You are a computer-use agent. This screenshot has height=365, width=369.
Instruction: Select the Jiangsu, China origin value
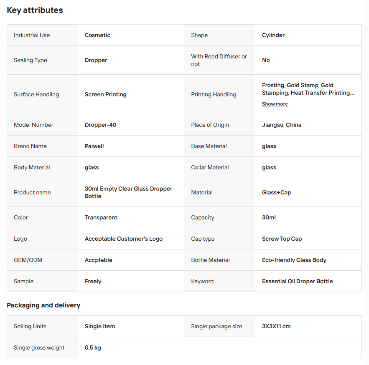pos(282,125)
